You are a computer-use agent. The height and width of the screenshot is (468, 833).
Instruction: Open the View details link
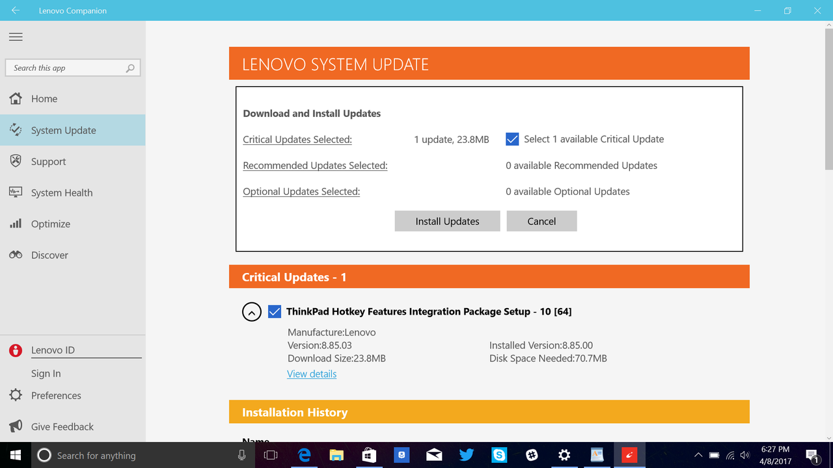[x=312, y=374]
